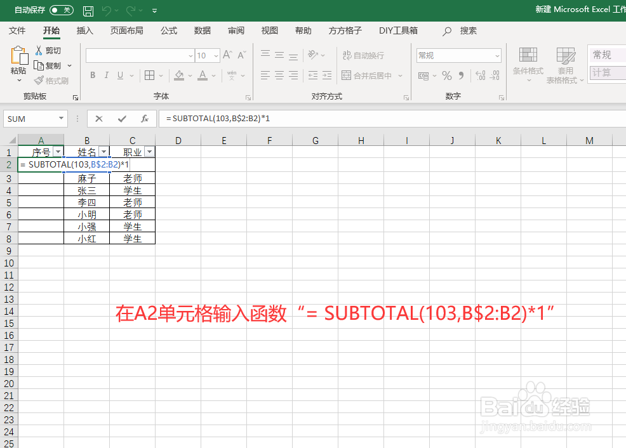Click the Decrease Font Size icon
Screen dimensions: 626x448
pos(242,55)
